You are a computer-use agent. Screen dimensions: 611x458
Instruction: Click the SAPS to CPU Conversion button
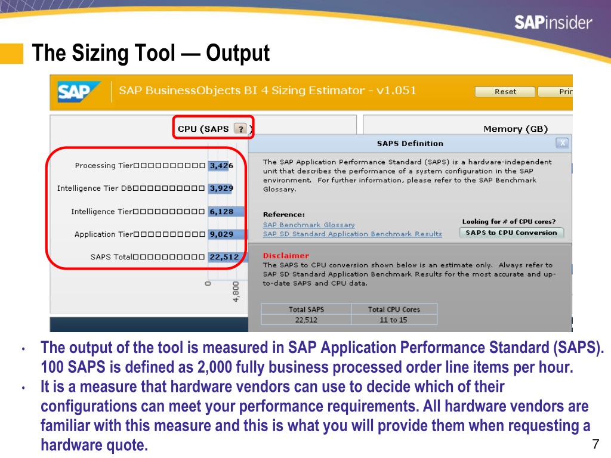(x=511, y=233)
